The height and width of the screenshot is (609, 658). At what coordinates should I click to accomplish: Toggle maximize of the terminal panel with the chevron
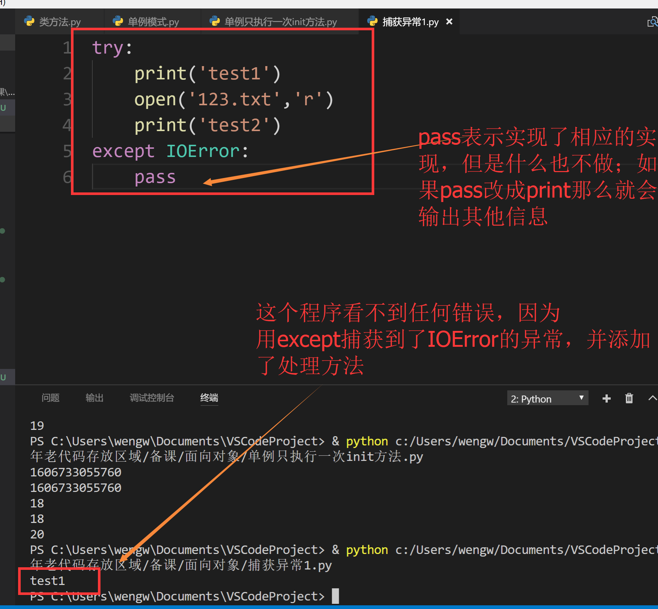652,398
